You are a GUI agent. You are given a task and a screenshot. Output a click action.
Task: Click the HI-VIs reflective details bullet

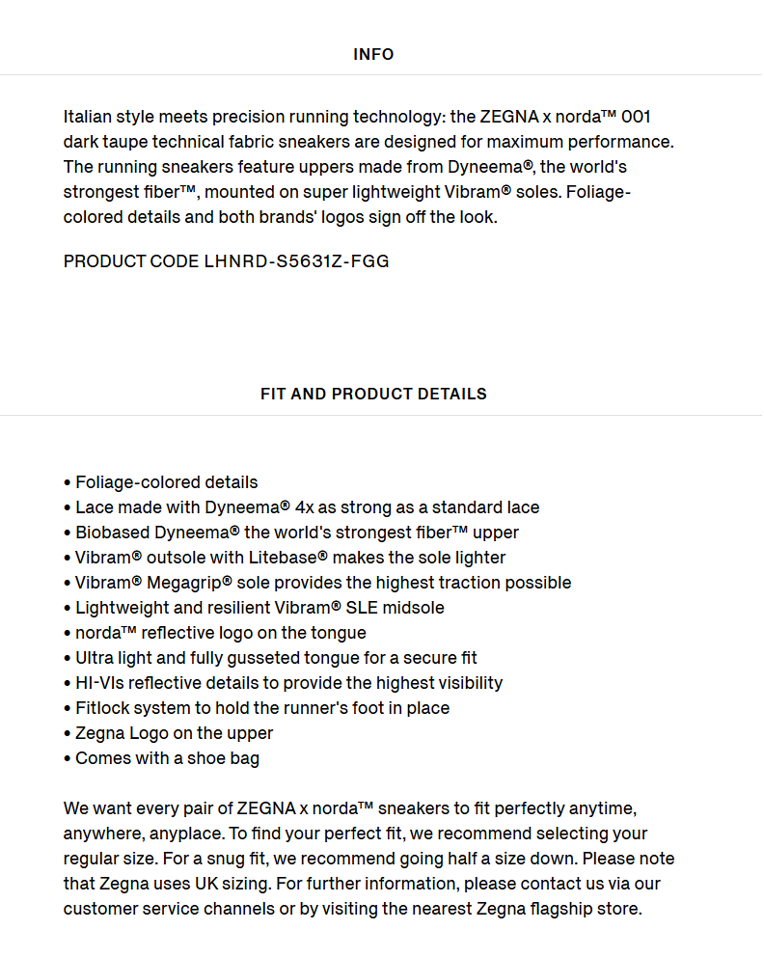(x=284, y=682)
